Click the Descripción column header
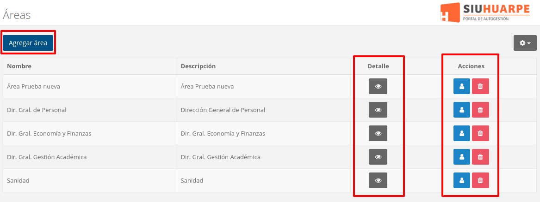The image size is (540, 202). click(198, 66)
